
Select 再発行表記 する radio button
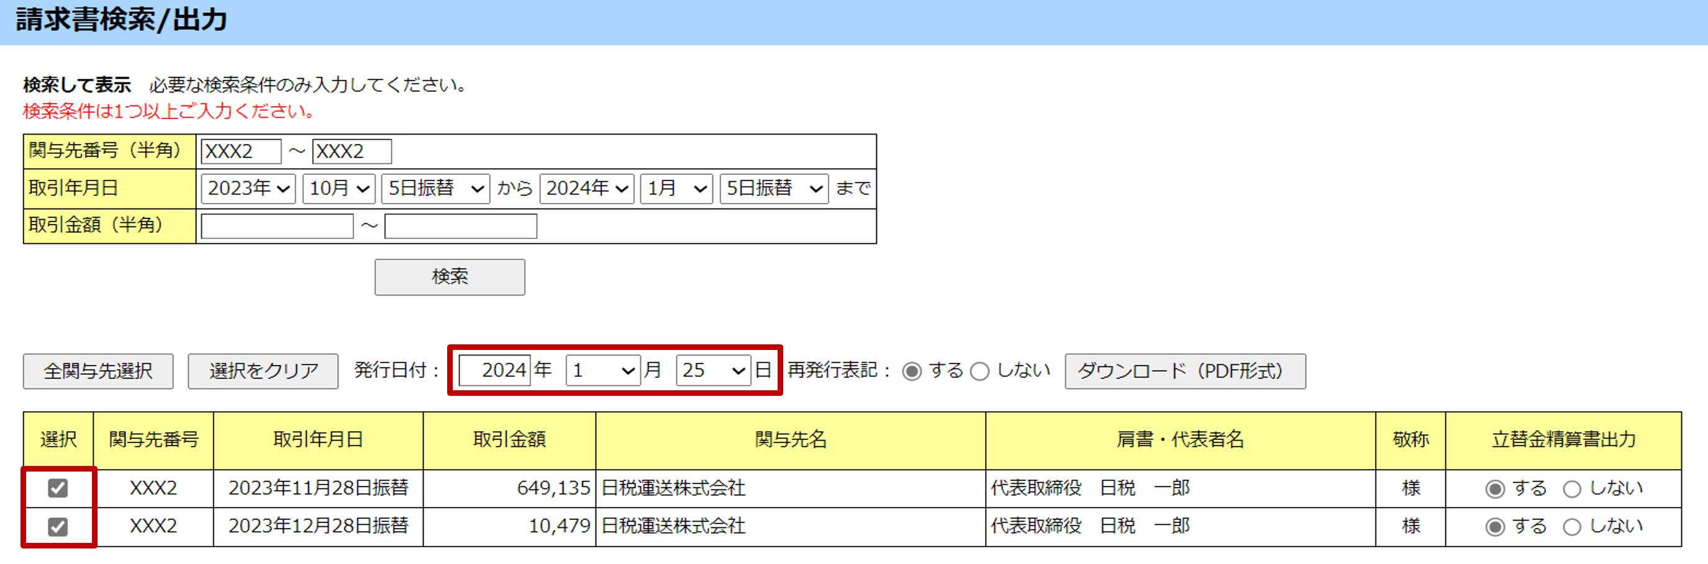click(912, 371)
